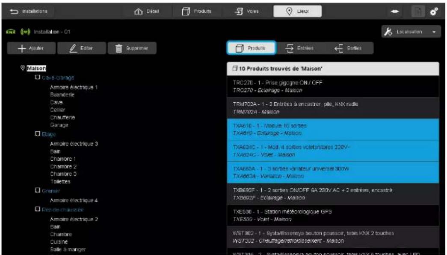Click the connection arrows icon in top bar
This screenshot has height=255, width=447.
(x=394, y=12)
